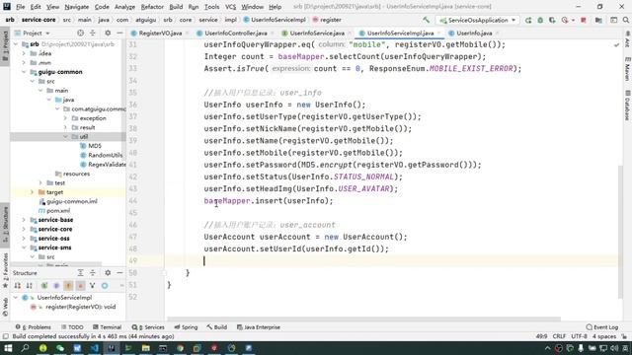
Task: Click the Debug bug icon
Action: [x=540, y=20]
